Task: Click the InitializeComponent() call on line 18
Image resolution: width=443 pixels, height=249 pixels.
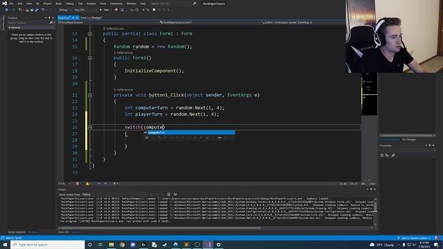Action: [x=154, y=71]
